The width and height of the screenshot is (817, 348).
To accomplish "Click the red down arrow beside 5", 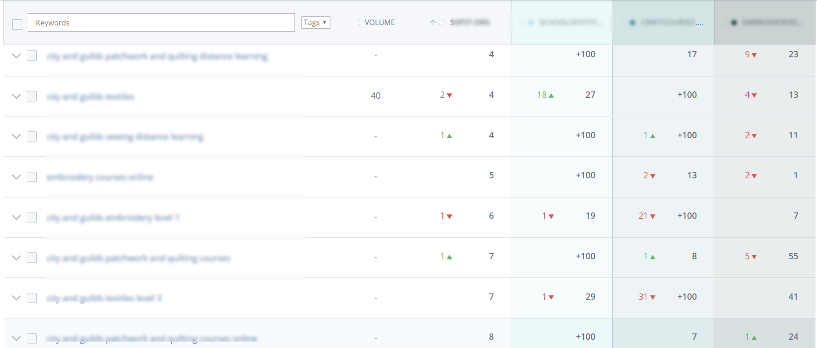I will (x=754, y=257).
